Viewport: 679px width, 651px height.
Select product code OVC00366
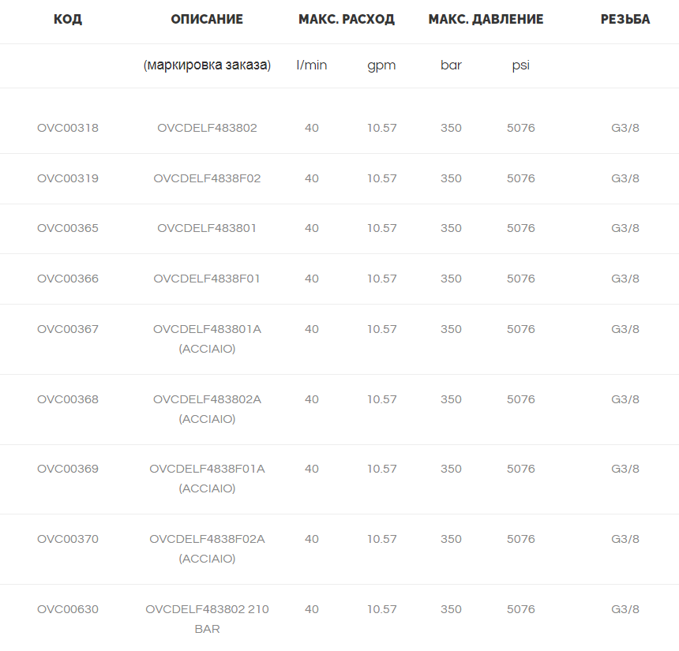click(x=68, y=279)
